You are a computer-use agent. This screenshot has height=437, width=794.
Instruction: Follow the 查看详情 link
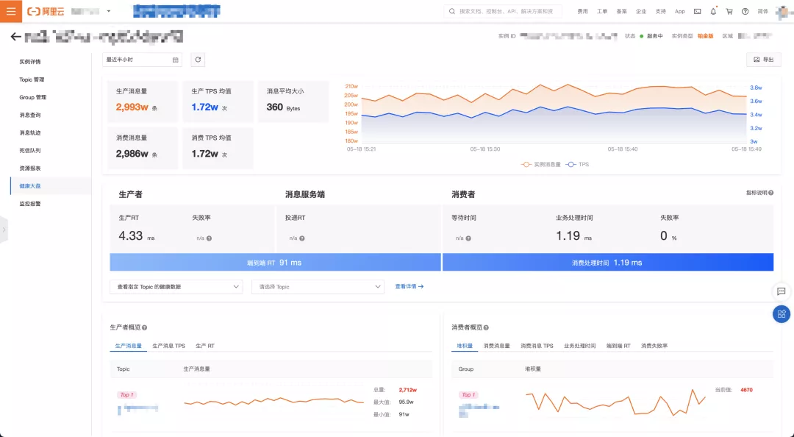(409, 286)
